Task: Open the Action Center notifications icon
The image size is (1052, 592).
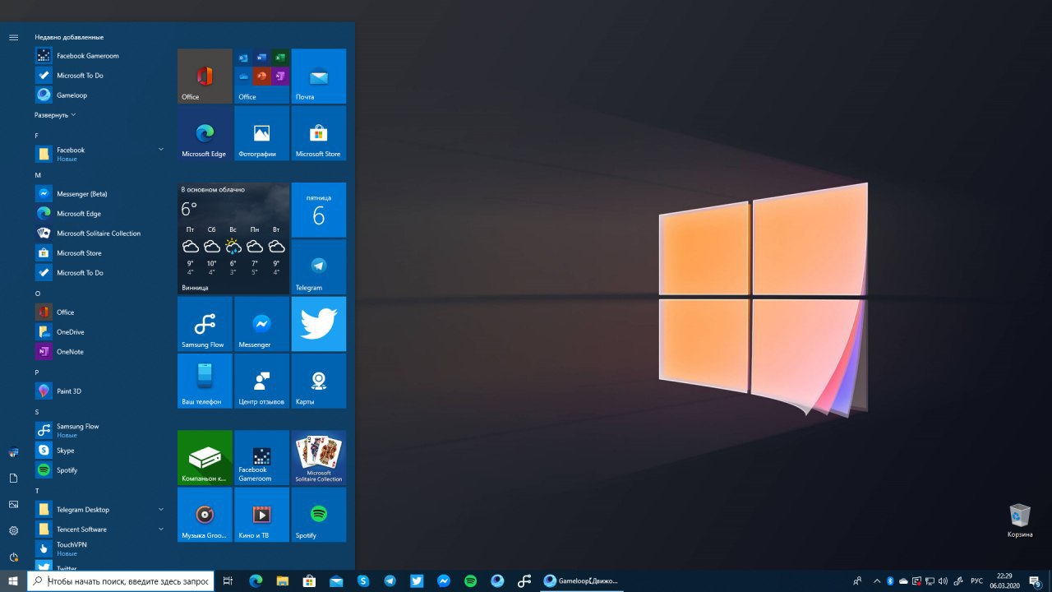Action: 1036,581
